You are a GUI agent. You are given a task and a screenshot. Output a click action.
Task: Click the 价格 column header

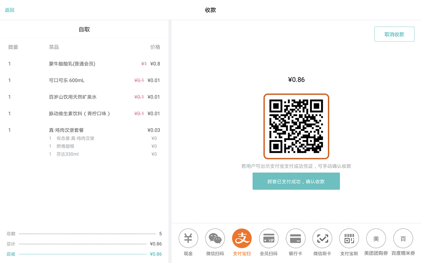click(x=155, y=47)
